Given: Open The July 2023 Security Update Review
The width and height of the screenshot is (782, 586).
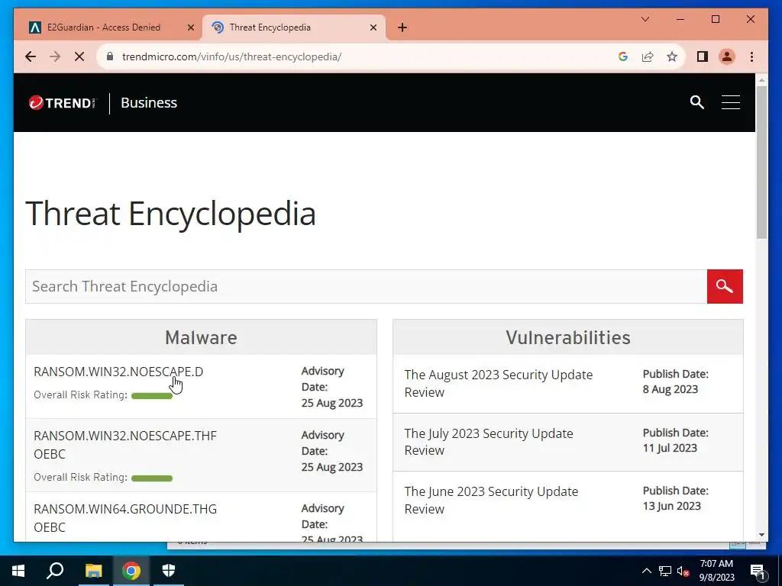Looking at the screenshot, I should pyautogui.click(x=488, y=442).
